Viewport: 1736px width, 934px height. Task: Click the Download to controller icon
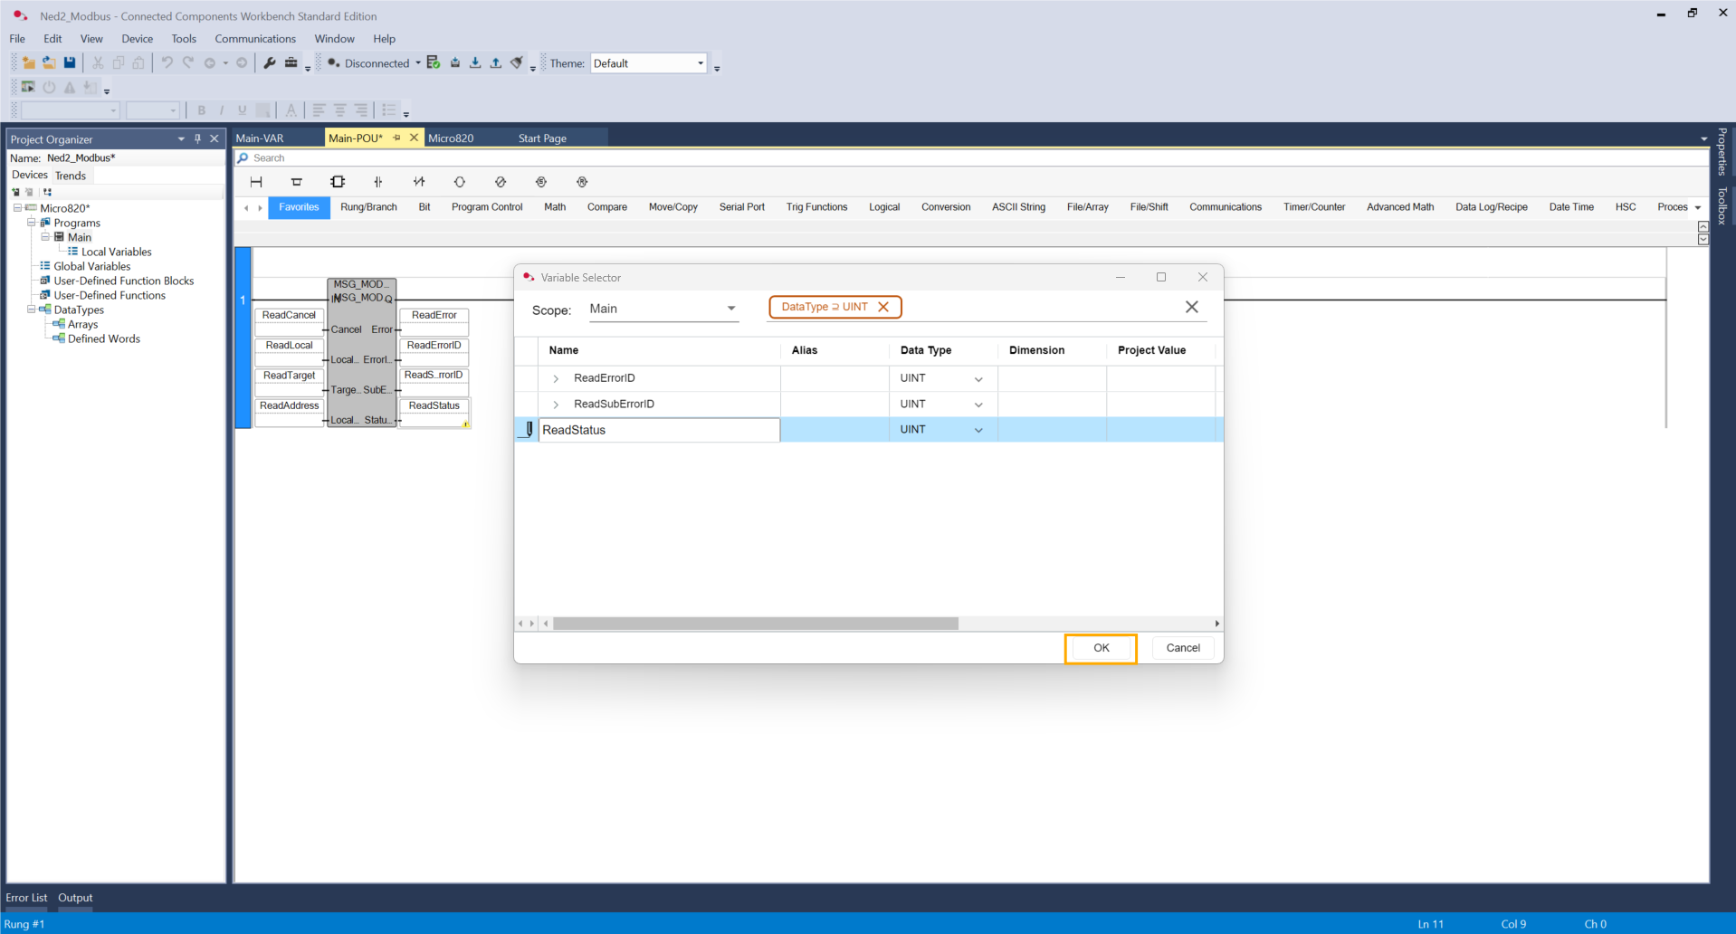[475, 62]
